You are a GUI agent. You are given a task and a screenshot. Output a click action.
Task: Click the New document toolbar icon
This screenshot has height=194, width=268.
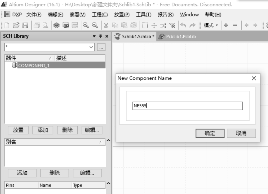(7, 25)
